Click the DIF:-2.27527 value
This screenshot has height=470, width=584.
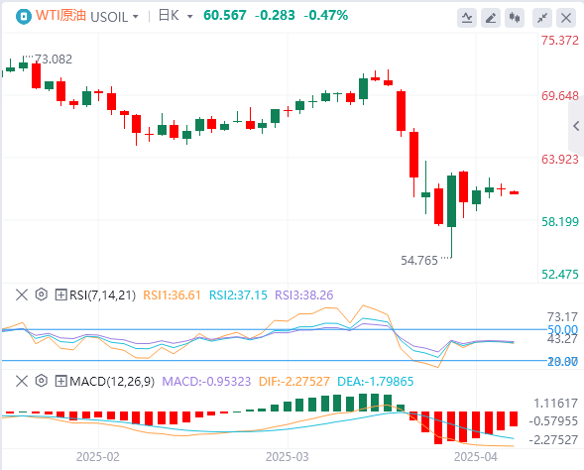(294, 382)
